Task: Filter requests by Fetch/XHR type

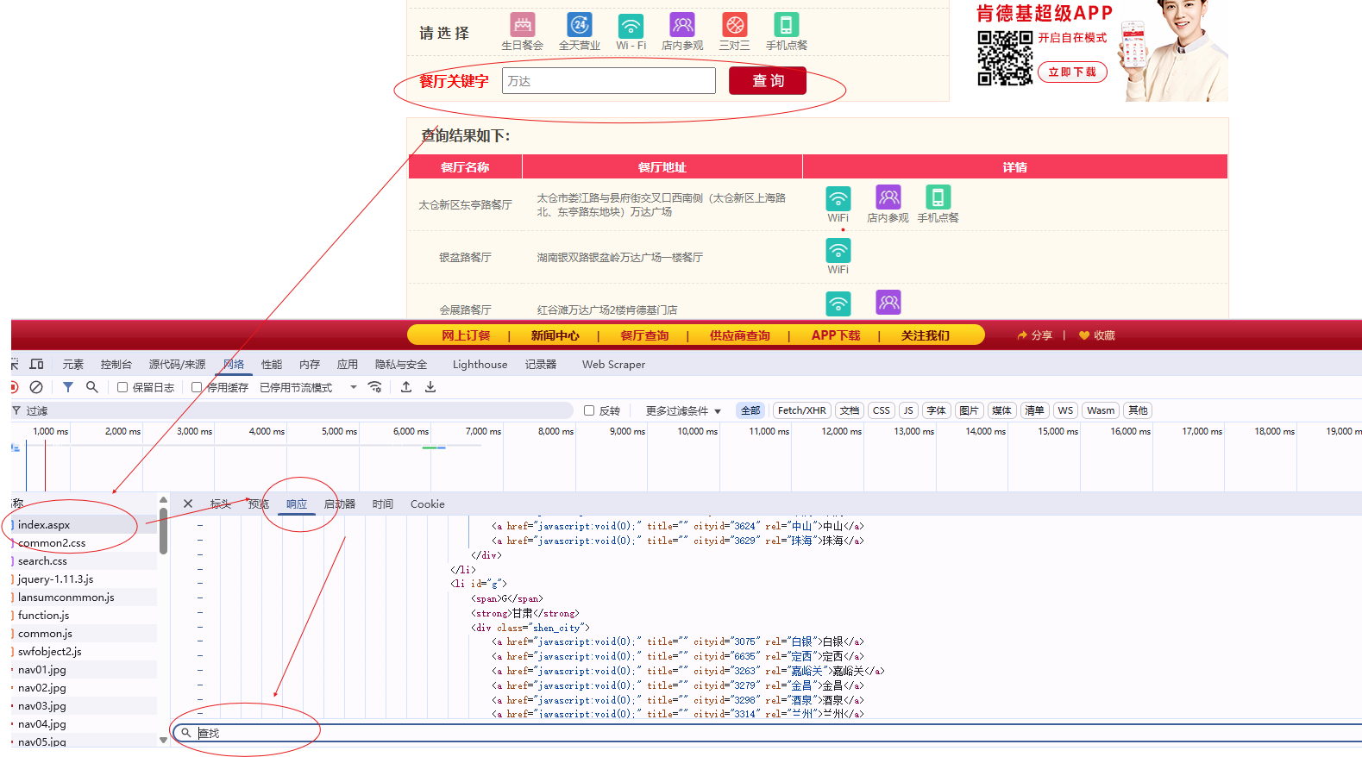Action: (801, 410)
